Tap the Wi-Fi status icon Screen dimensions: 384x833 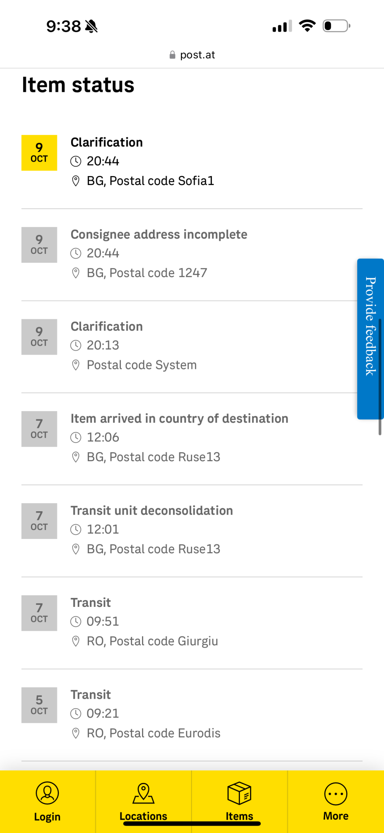click(x=307, y=26)
